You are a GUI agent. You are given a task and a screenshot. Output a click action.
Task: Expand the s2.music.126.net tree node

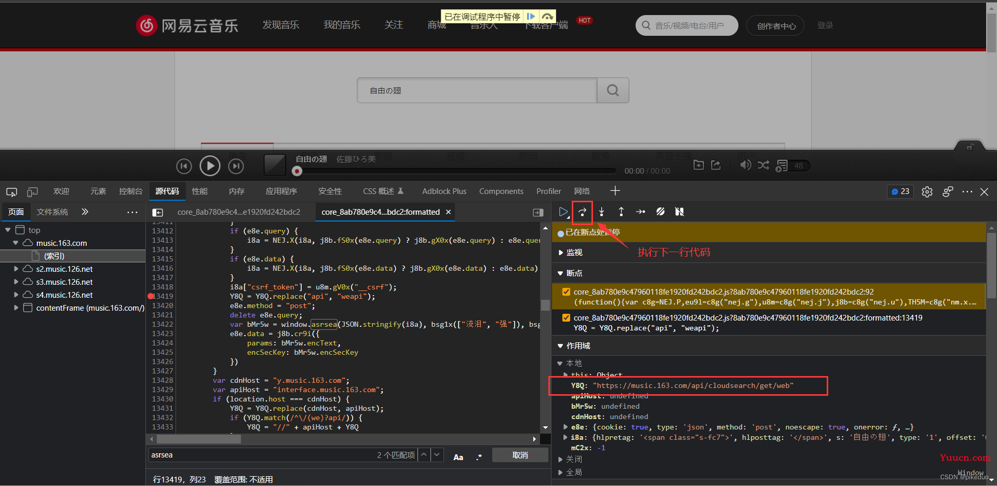16,269
